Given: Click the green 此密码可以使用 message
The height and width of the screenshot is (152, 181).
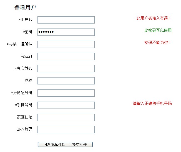Looking at the screenshot, I should 158,30.
